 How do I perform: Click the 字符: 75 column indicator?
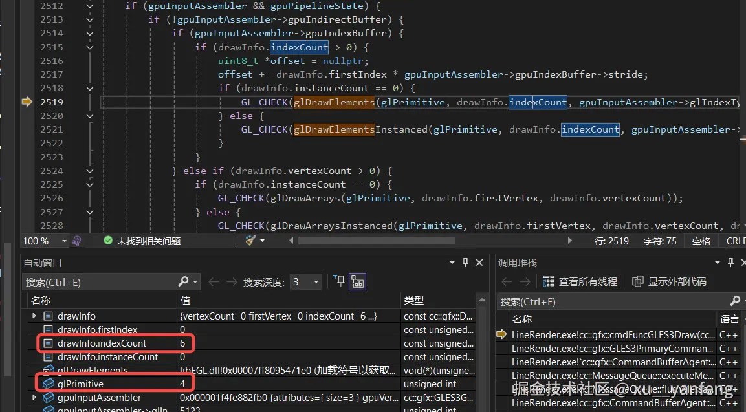pyautogui.click(x=660, y=241)
